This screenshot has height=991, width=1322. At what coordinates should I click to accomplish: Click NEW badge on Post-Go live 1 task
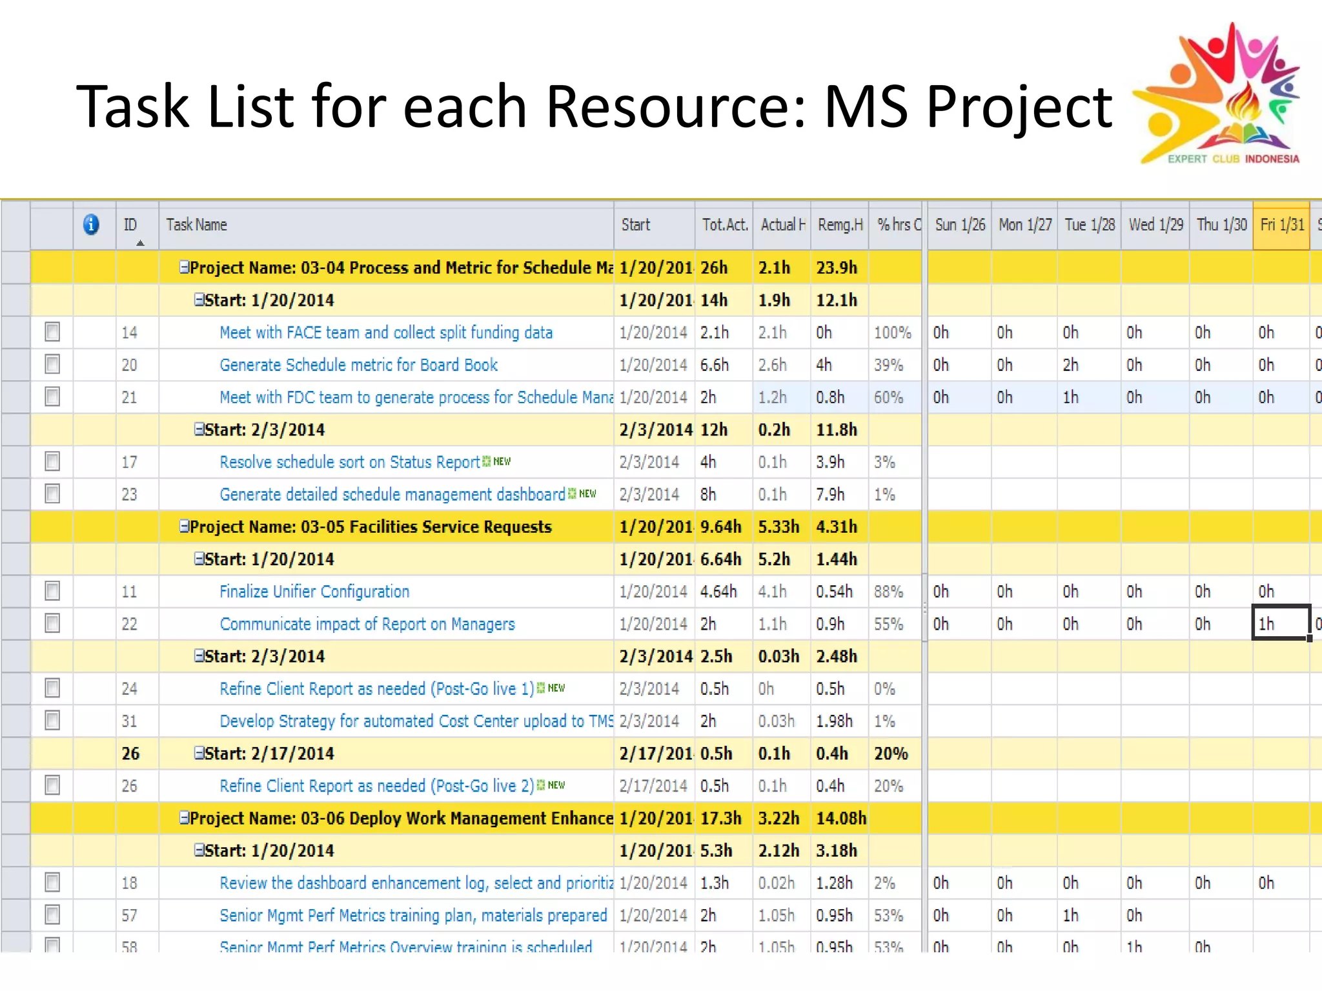(551, 688)
